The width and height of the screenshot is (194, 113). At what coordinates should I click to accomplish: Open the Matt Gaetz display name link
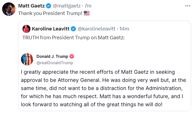[31, 6]
